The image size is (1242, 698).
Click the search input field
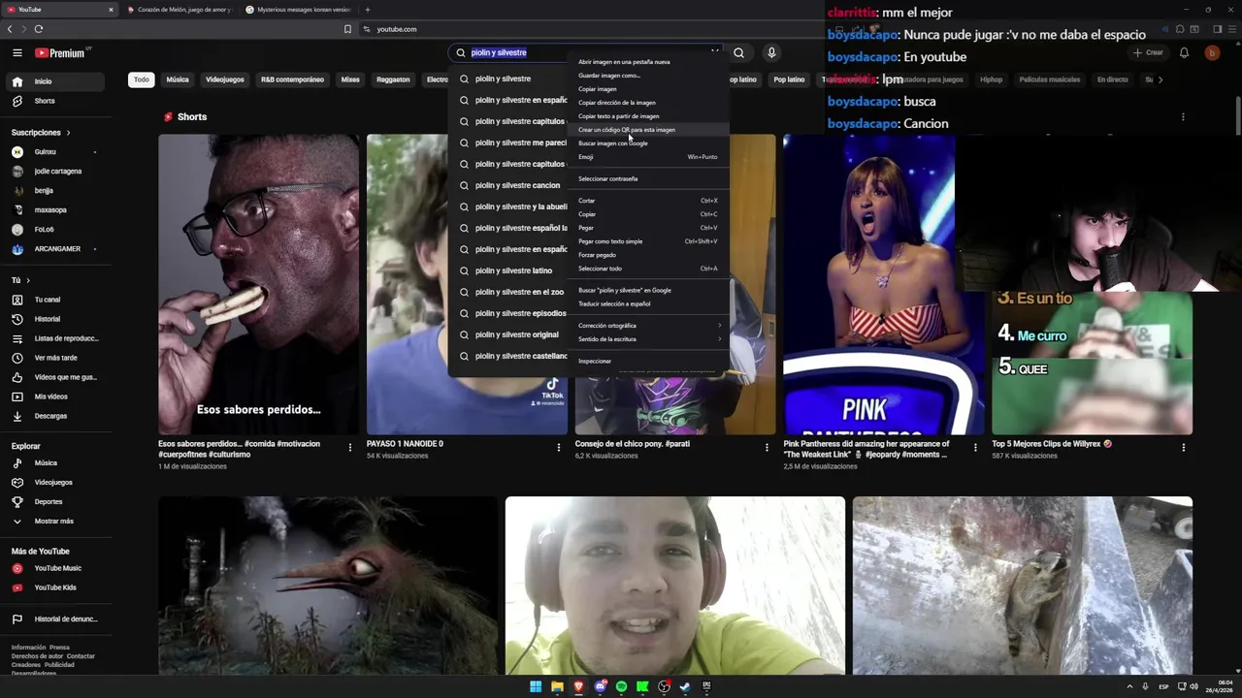[587, 53]
